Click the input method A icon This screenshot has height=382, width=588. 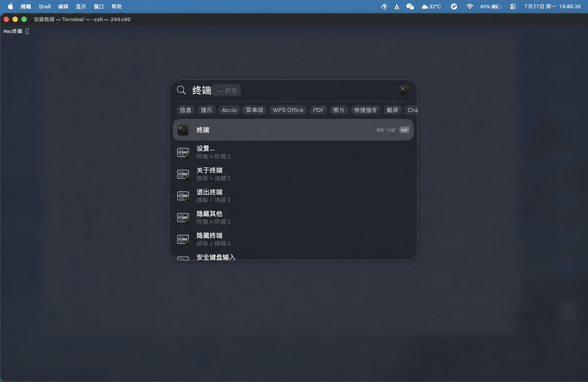pyautogui.click(x=396, y=6)
